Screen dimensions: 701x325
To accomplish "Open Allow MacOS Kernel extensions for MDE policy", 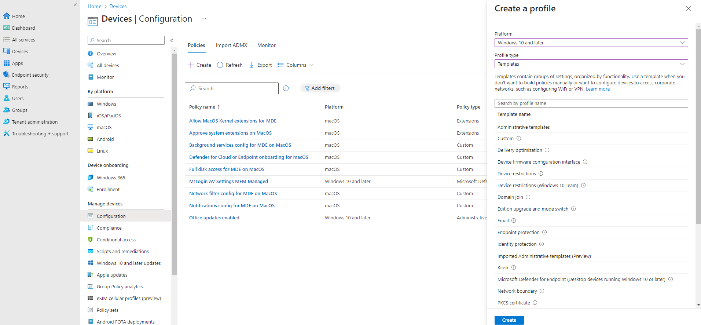I will (233, 121).
